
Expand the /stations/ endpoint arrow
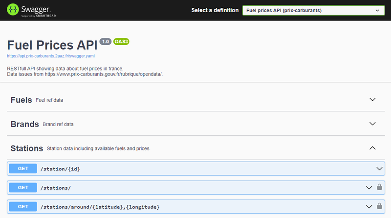coord(369,187)
